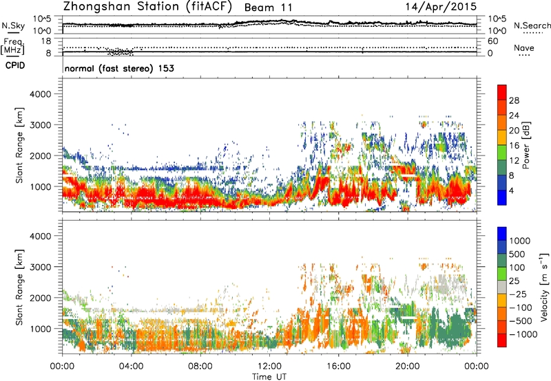Click the Zhongshan Station (fitACF) title
The width and height of the screenshot is (551, 381).
147,7
